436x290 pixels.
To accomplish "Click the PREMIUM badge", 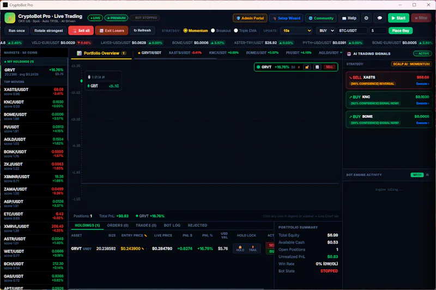I will click(x=116, y=18).
